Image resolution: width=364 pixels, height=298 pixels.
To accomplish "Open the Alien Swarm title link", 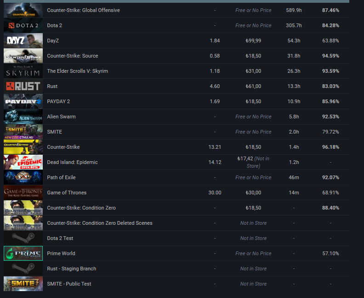I will click(x=61, y=117).
